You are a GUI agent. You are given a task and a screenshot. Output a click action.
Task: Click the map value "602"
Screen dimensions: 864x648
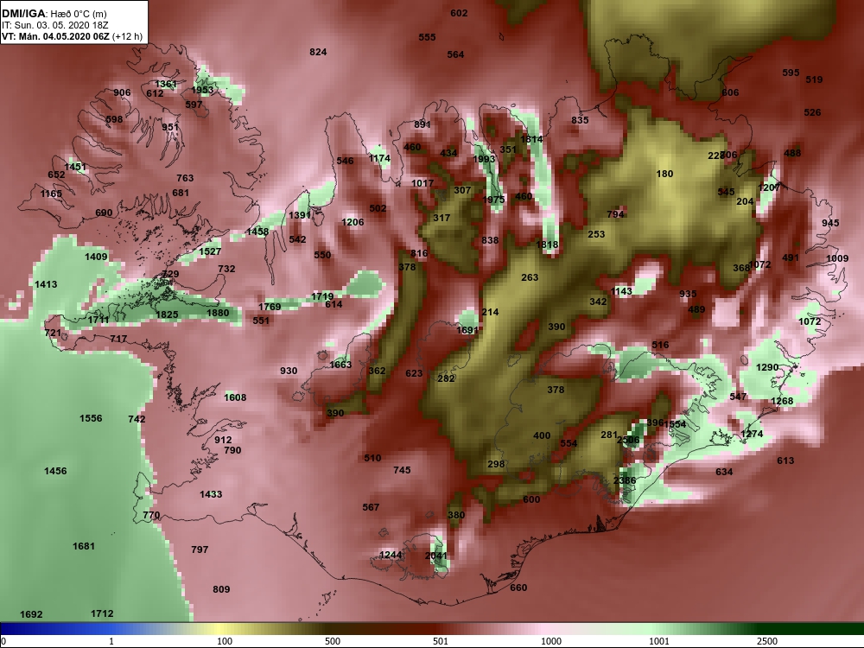click(459, 13)
